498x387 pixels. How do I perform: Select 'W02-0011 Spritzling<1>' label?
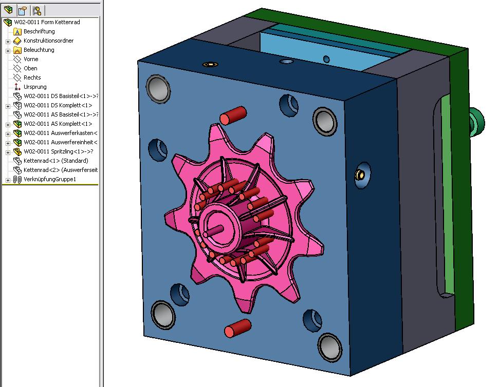click(59, 151)
